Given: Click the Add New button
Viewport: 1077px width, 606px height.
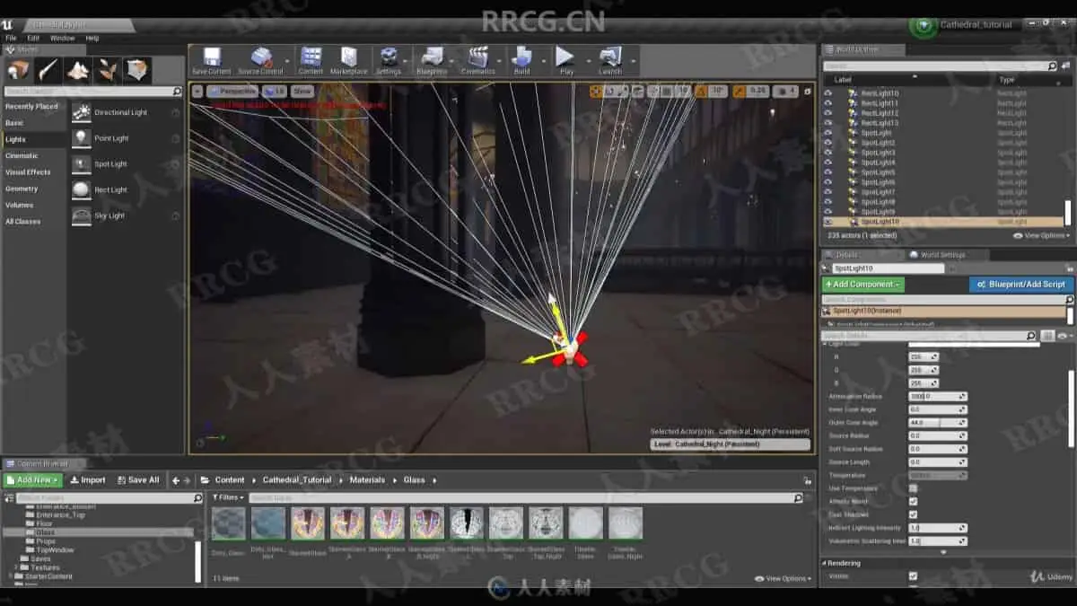Looking at the screenshot, I should click(x=34, y=480).
